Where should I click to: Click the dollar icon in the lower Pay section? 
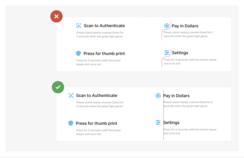click(158, 96)
